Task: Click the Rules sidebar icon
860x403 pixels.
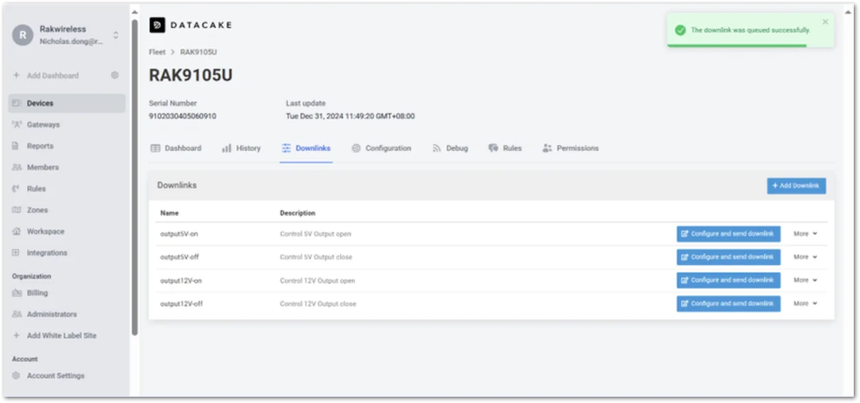Action: [x=16, y=189]
